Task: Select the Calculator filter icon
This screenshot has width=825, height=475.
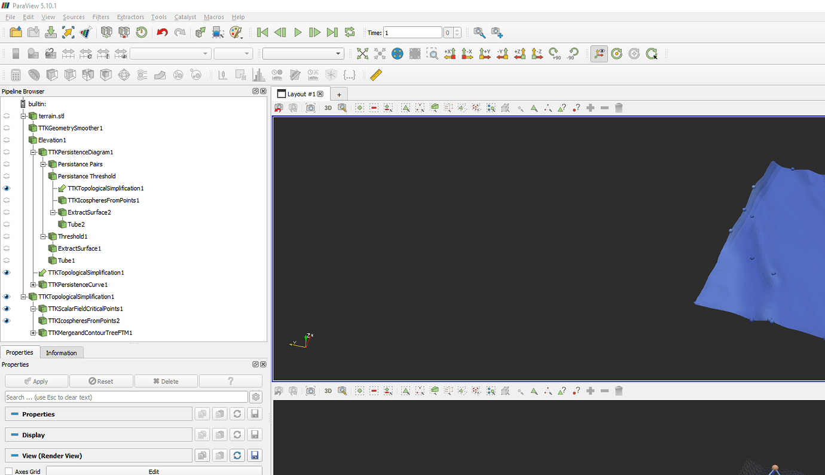Action: tap(15, 75)
